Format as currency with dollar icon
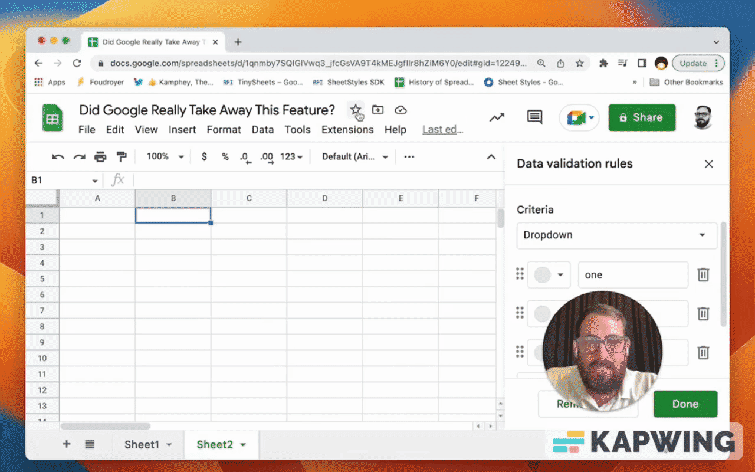The image size is (755, 472). (204, 157)
